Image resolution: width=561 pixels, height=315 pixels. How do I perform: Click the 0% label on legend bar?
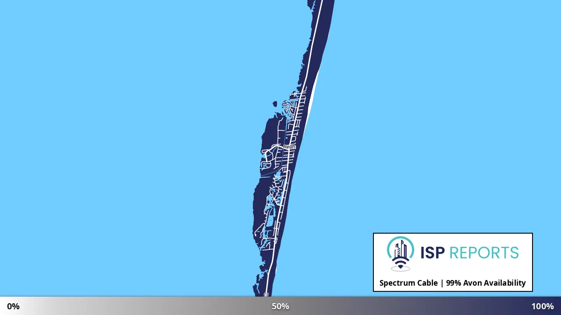(13, 306)
